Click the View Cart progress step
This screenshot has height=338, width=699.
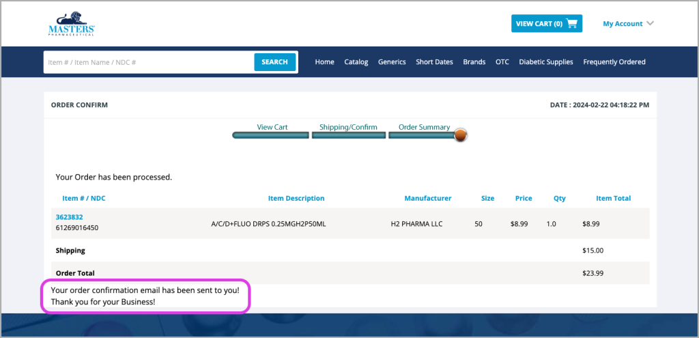[271, 130]
